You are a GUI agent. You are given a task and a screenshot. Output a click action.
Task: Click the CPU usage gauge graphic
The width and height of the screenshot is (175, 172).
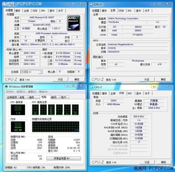click(18, 110)
